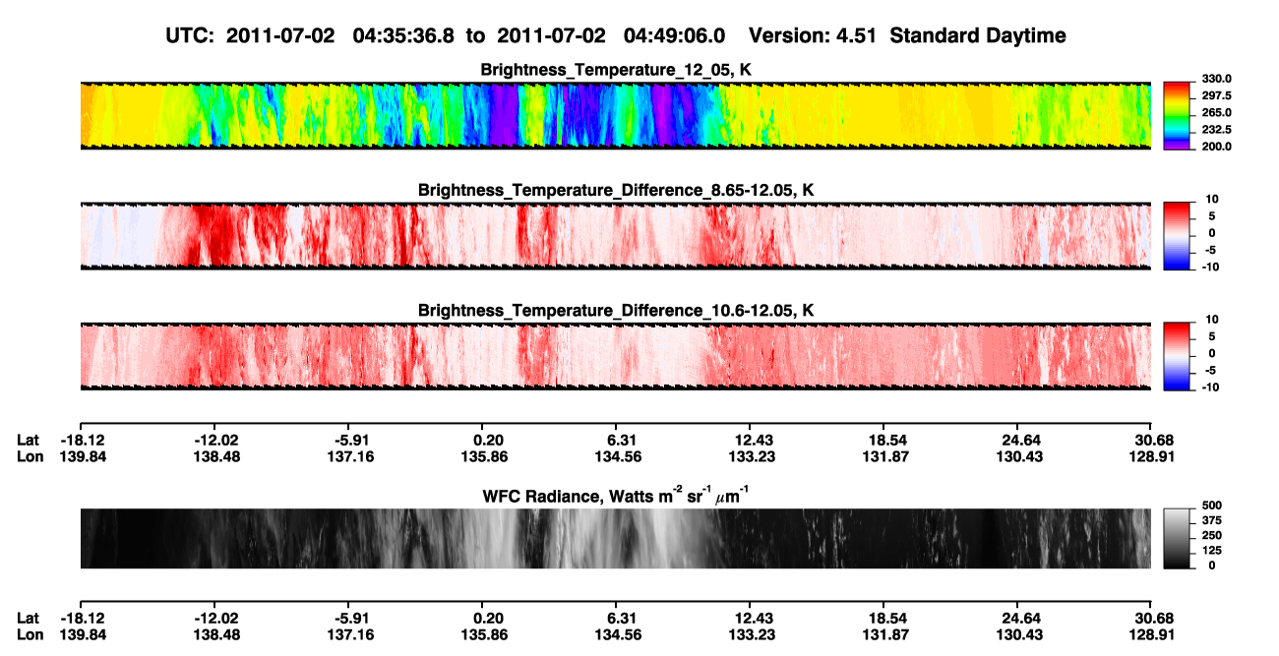This screenshot has width=1279, height=656.
Task: Click latitude 0.20 under the 10.6-12.05 panel
Action: (489, 440)
